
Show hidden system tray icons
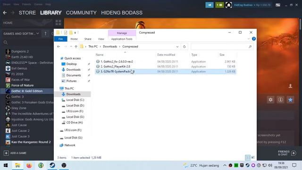pos(225,165)
